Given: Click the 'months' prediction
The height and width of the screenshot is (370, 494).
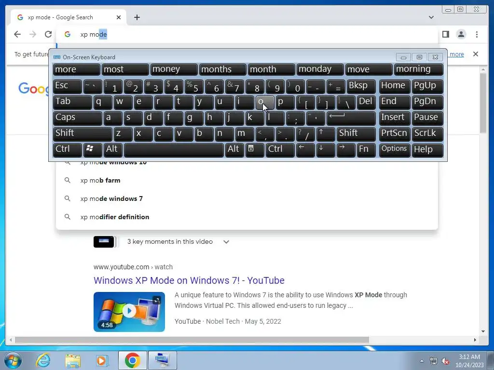Looking at the screenshot, I should (223, 69).
